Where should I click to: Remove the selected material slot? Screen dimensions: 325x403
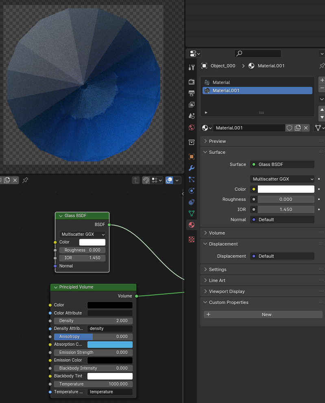coord(322,88)
